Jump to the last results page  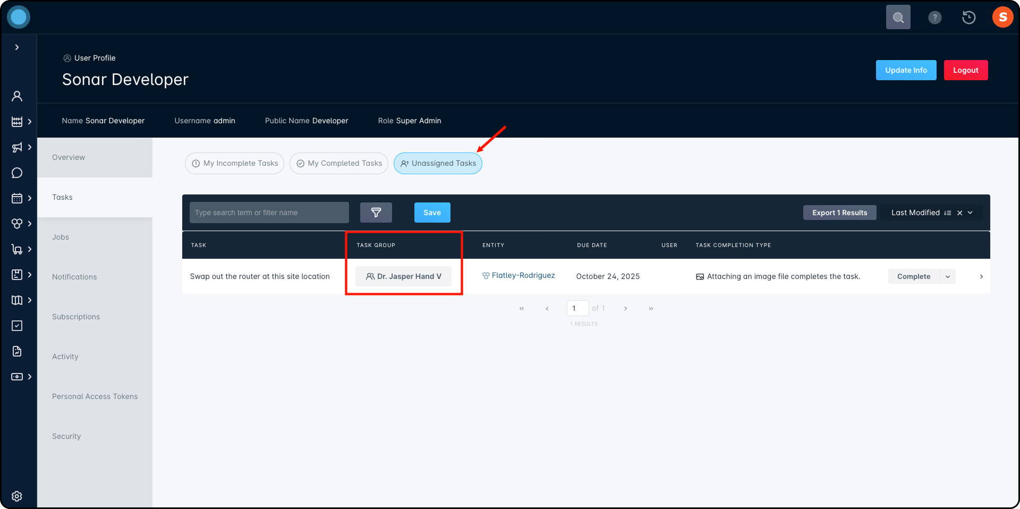[x=651, y=308]
